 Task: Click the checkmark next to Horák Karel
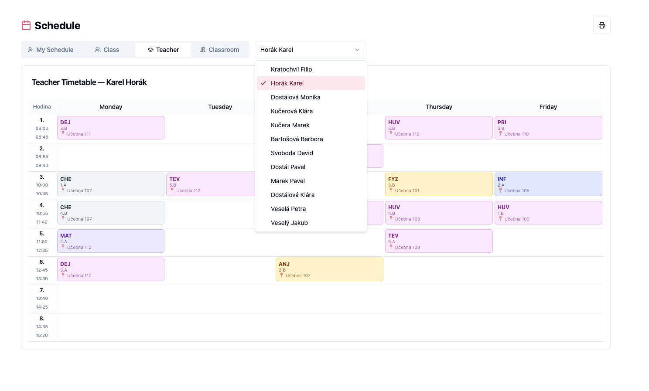coord(263,83)
